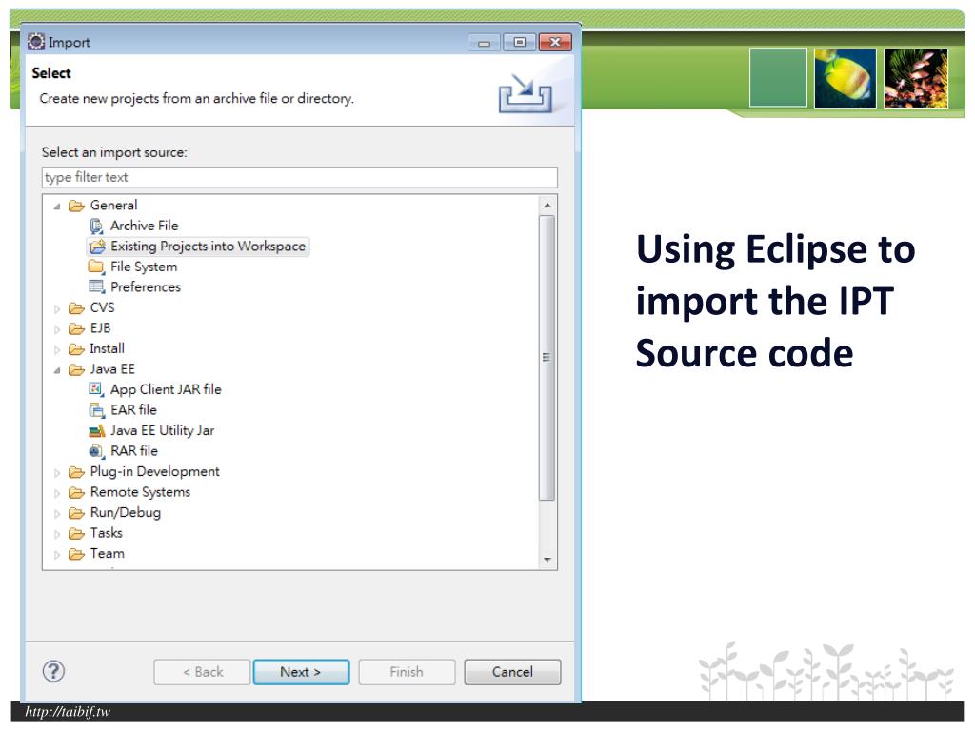
Task: Select the 'Remote Systems' label
Action: coord(141,492)
